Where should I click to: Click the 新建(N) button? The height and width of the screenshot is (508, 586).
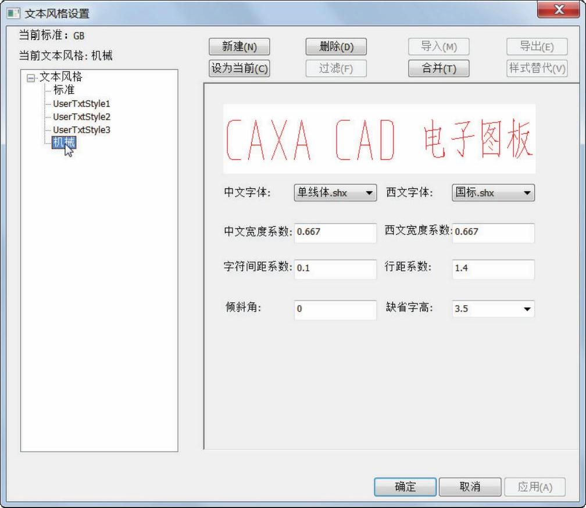(239, 47)
